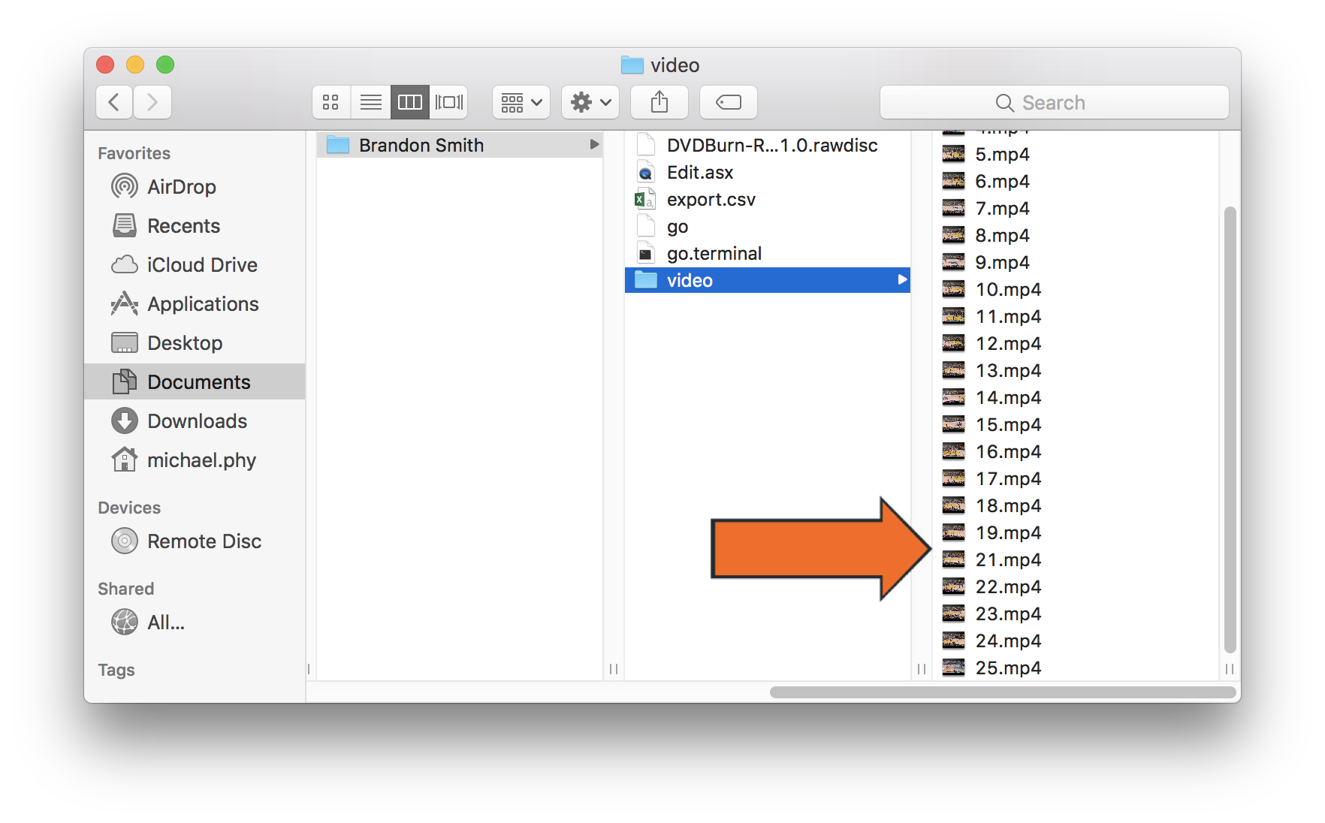Open the Arrange items dropdown
Image resolution: width=1325 pixels, height=823 pixels.
click(521, 102)
